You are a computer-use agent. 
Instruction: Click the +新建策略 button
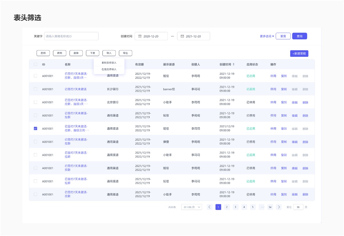click(x=299, y=54)
